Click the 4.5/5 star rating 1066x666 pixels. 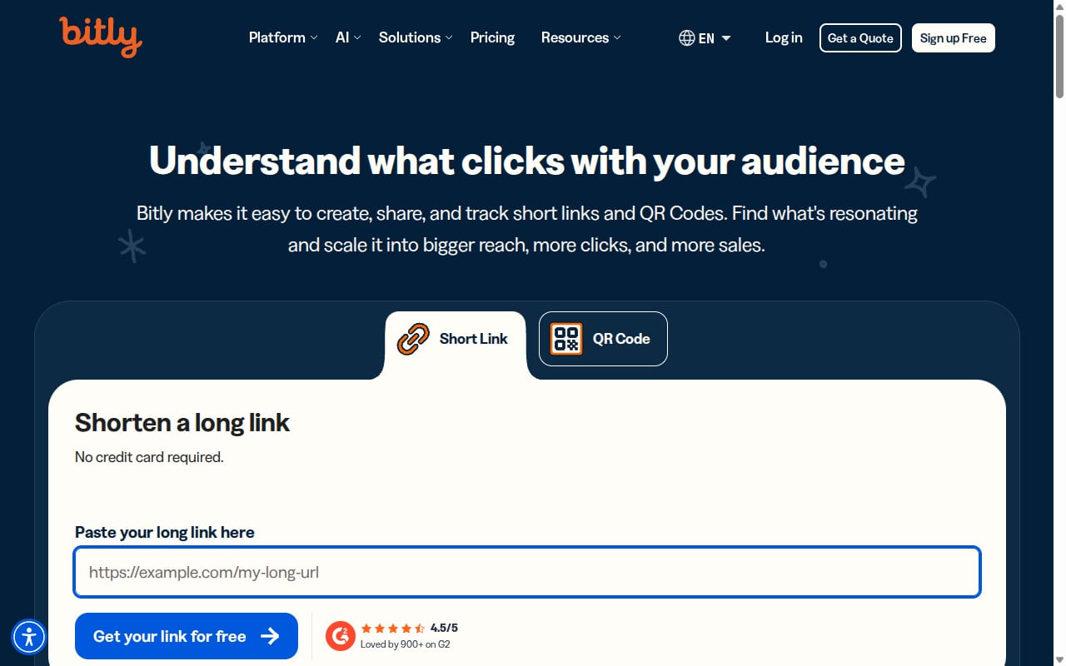pos(410,629)
